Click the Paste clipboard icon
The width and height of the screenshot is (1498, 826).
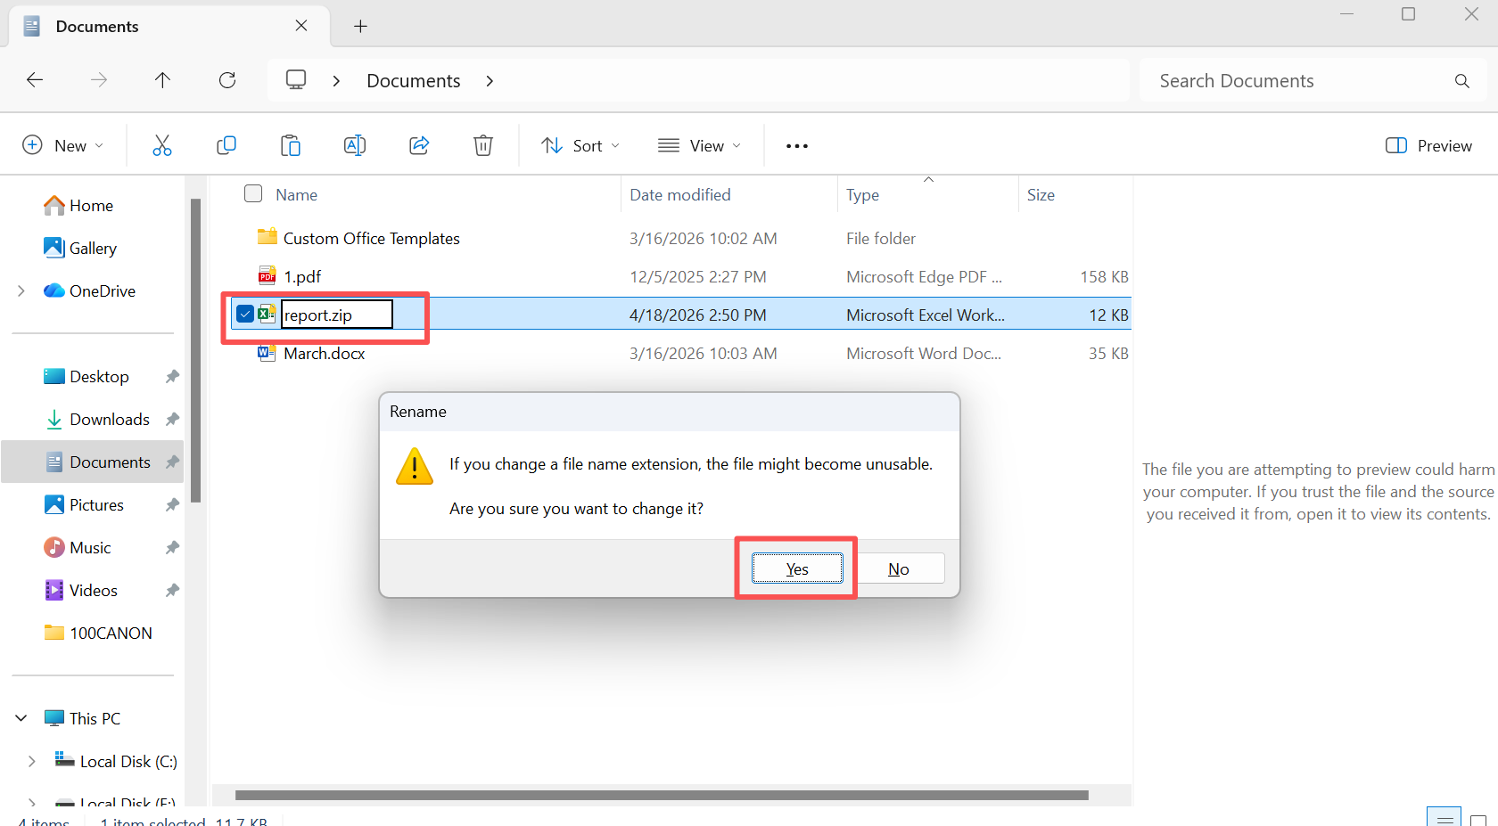click(x=291, y=145)
